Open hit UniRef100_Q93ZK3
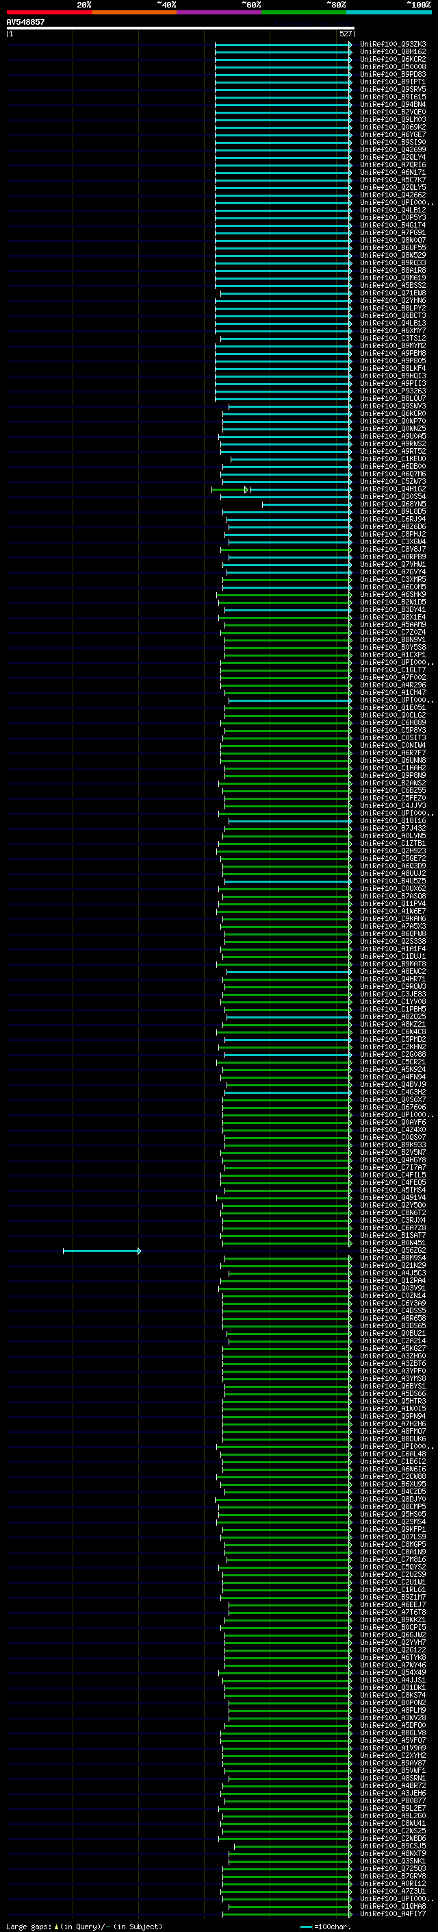The image size is (438, 1932). coord(393,45)
